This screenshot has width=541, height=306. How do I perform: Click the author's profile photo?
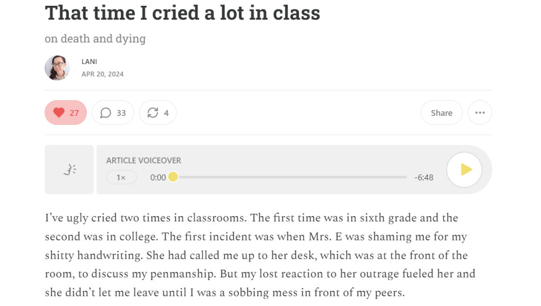click(x=57, y=68)
